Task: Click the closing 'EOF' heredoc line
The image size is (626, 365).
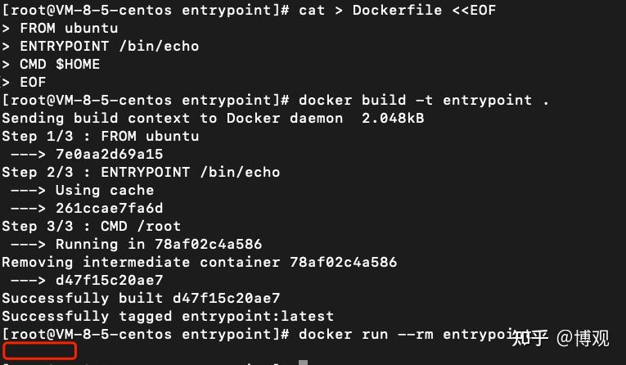Action: pos(34,83)
